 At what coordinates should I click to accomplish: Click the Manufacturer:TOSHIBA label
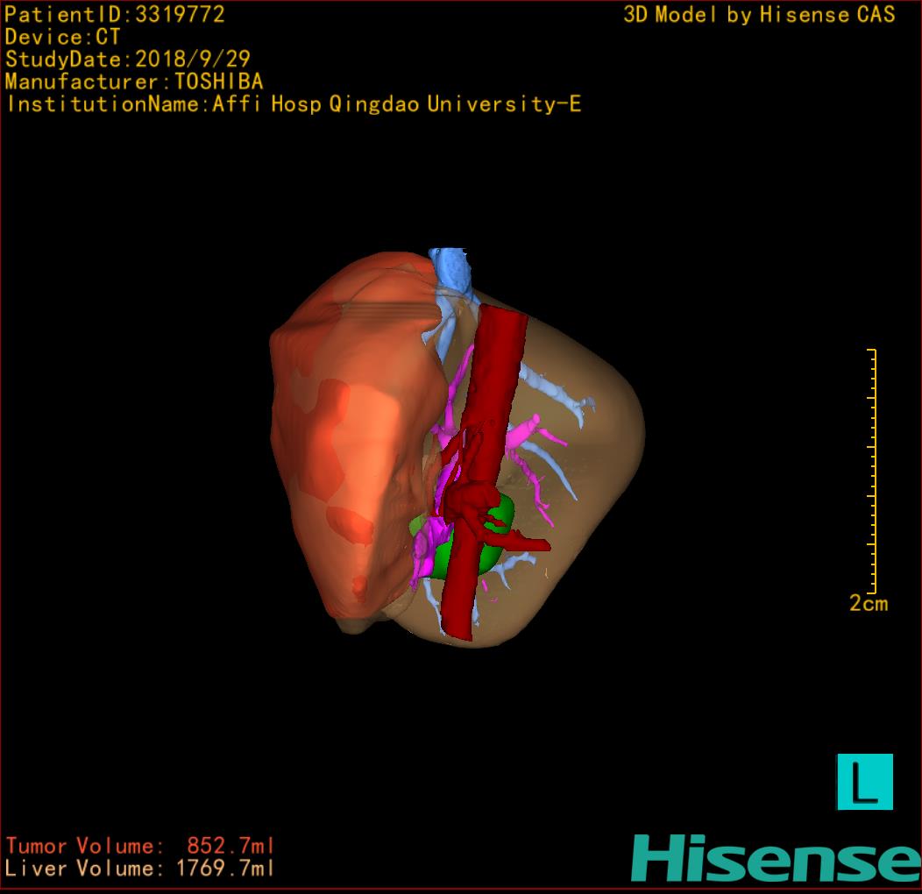(134, 82)
